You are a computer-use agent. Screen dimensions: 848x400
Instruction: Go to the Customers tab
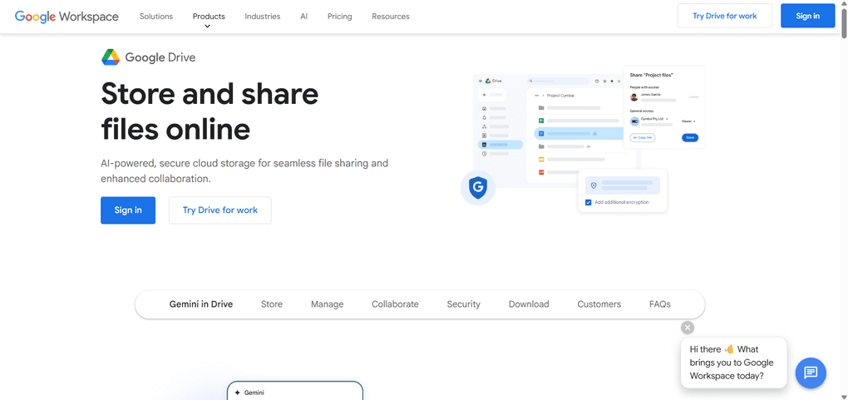click(x=599, y=304)
